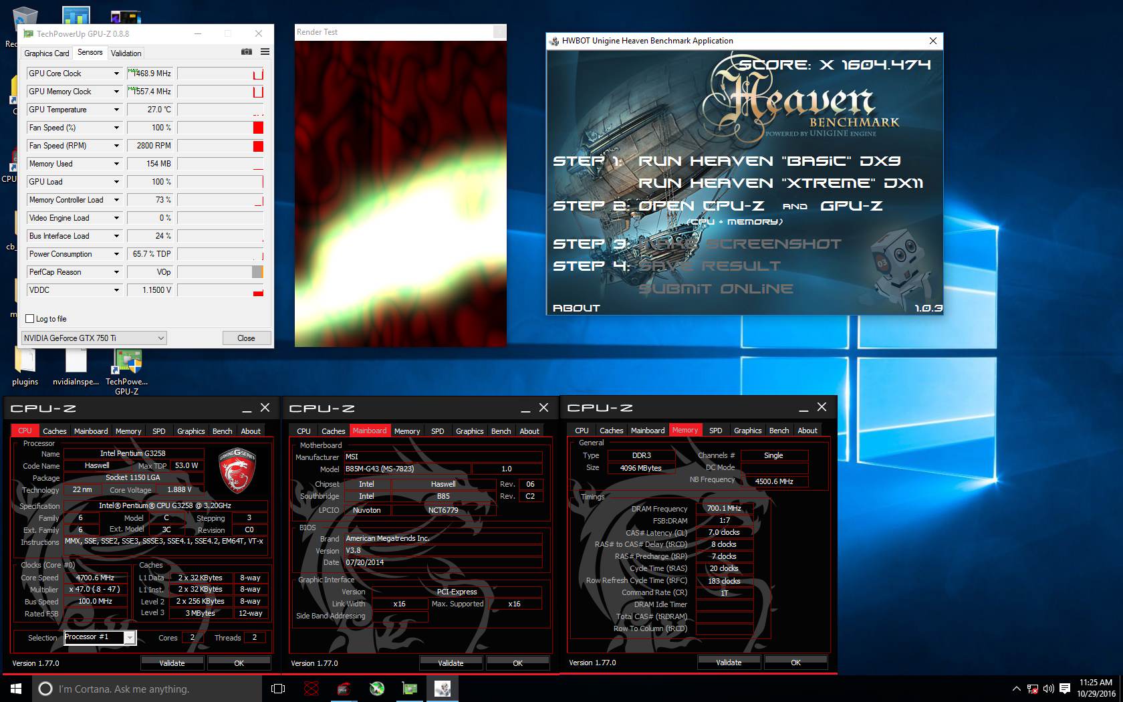This screenshot has width=1123, height=702.
Task: Open the Power Consumption sensor dropdown
Action: click(x=116, y=254)
